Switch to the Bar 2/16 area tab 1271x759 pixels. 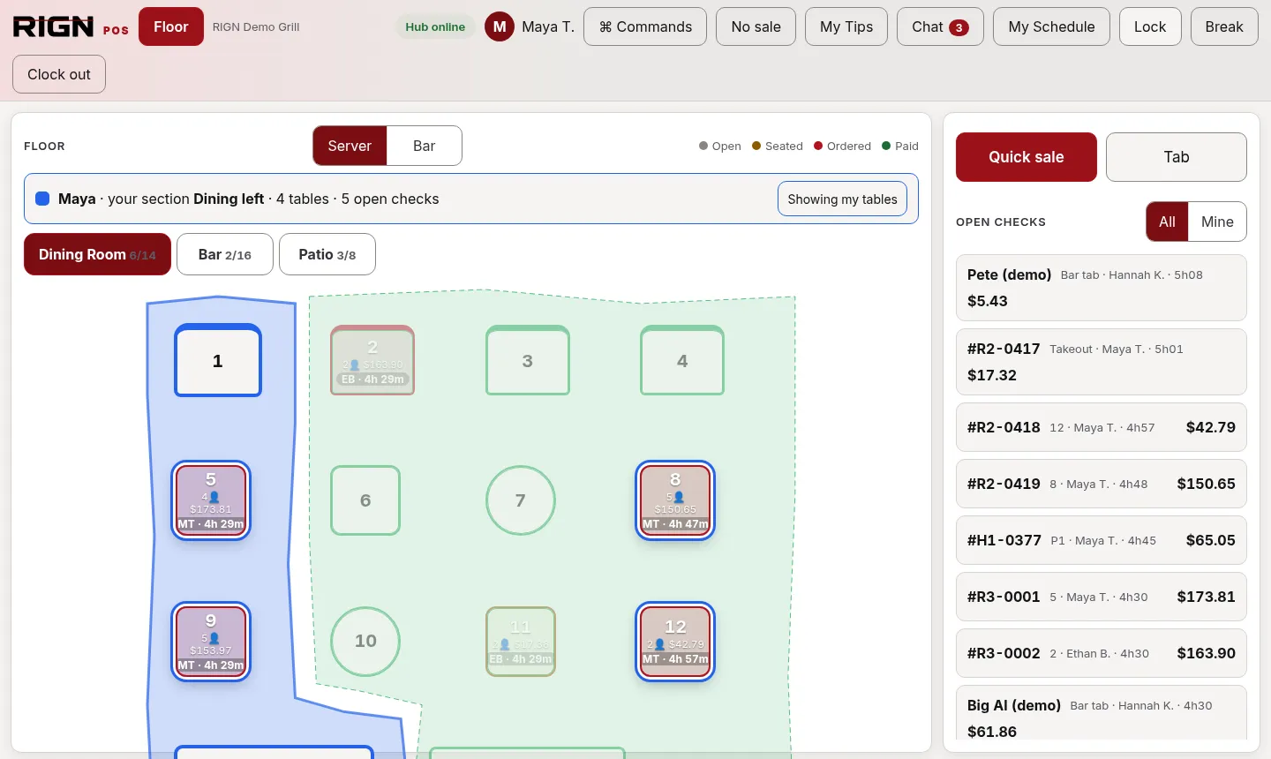pyautogui.click(x=225, y=254)
